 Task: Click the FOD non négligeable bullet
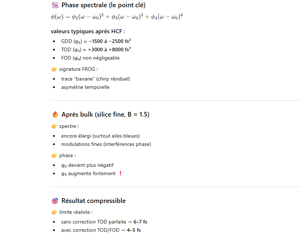point(90,58)
